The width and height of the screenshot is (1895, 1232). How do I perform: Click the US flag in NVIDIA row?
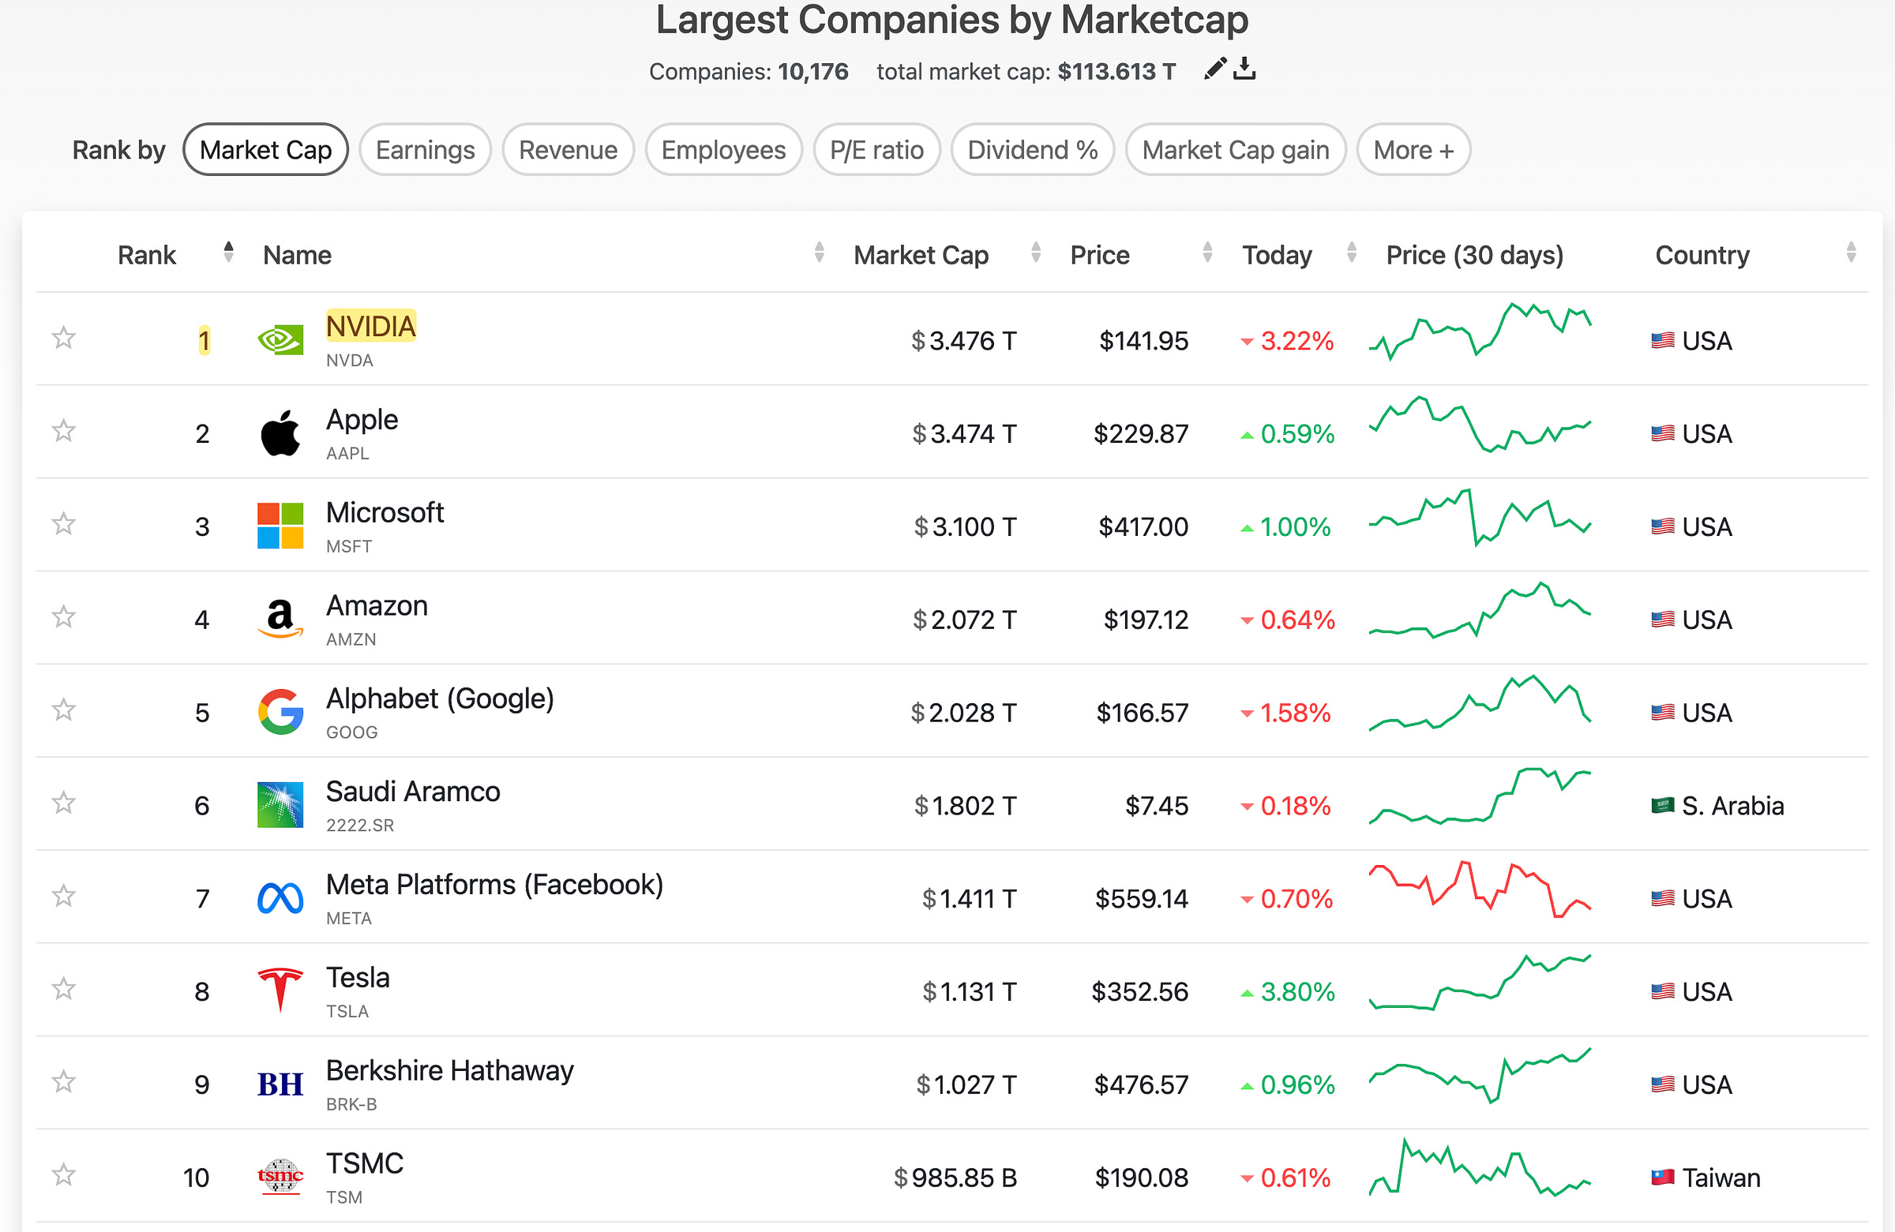coord(1663,341)
